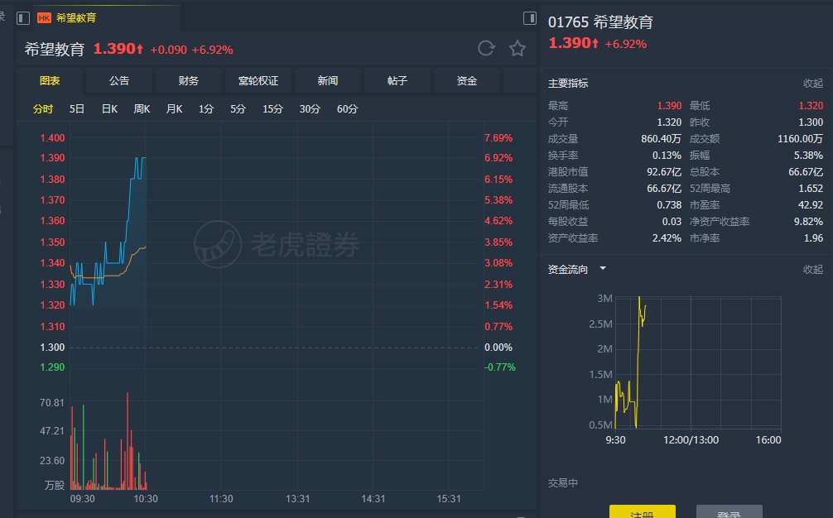Click the 成交额 value 1160.00万
The image size is (833, 518).
(800, 139)
